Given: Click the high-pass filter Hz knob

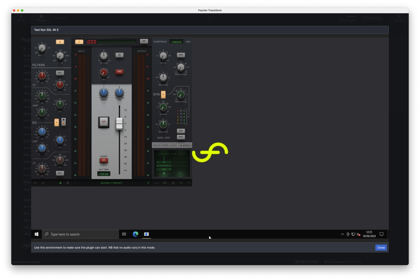Looking at the screenshot, I should 60,56.
